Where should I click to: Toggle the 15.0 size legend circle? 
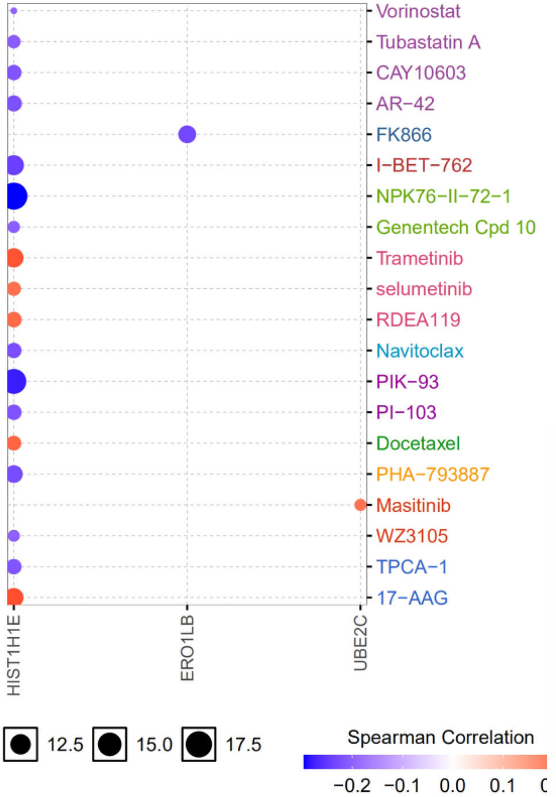tap(109, 744)
